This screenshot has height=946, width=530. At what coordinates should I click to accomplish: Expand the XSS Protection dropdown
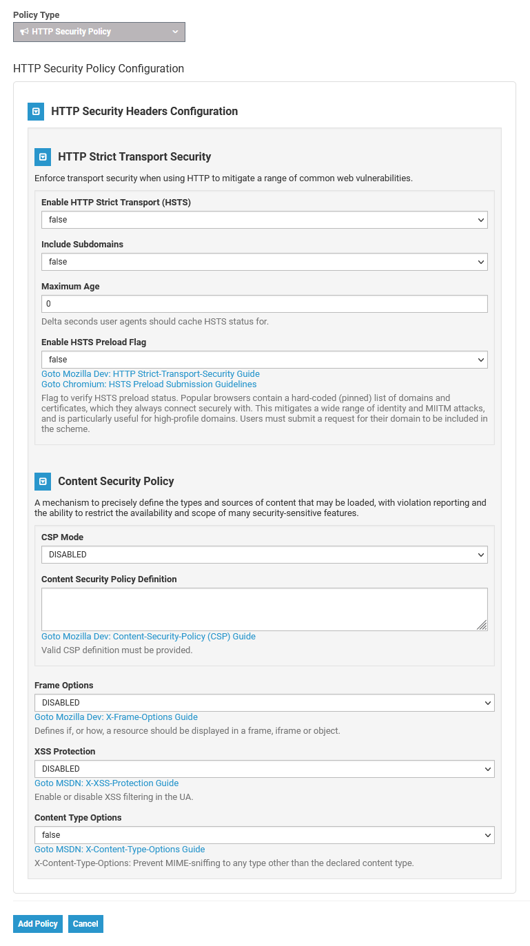tap(264, 769)
